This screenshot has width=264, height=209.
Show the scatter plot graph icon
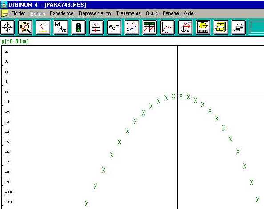132,28
